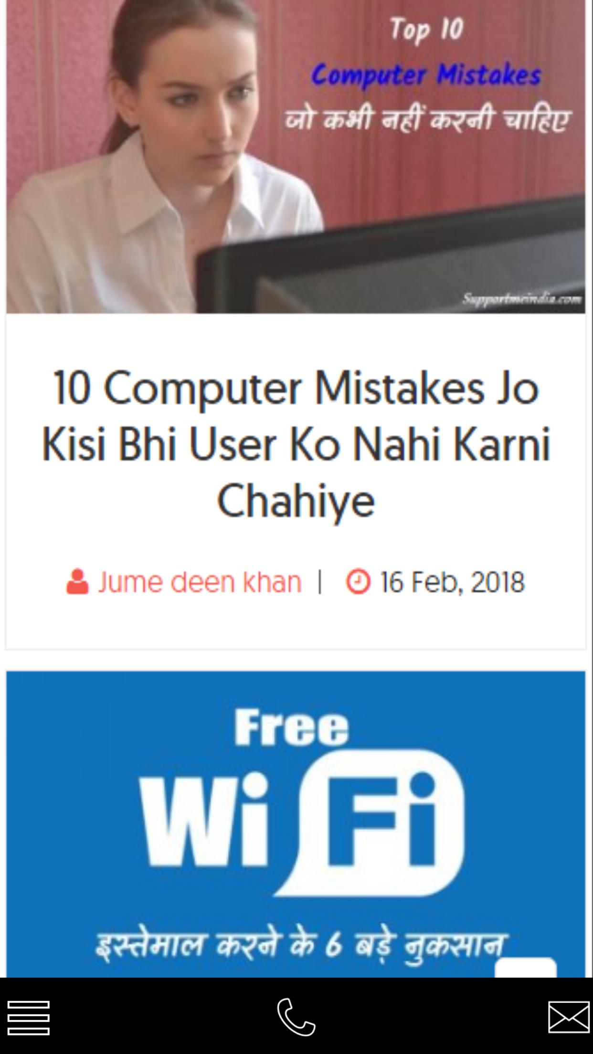Click the 16 Feb, 2018 post date

452,582
